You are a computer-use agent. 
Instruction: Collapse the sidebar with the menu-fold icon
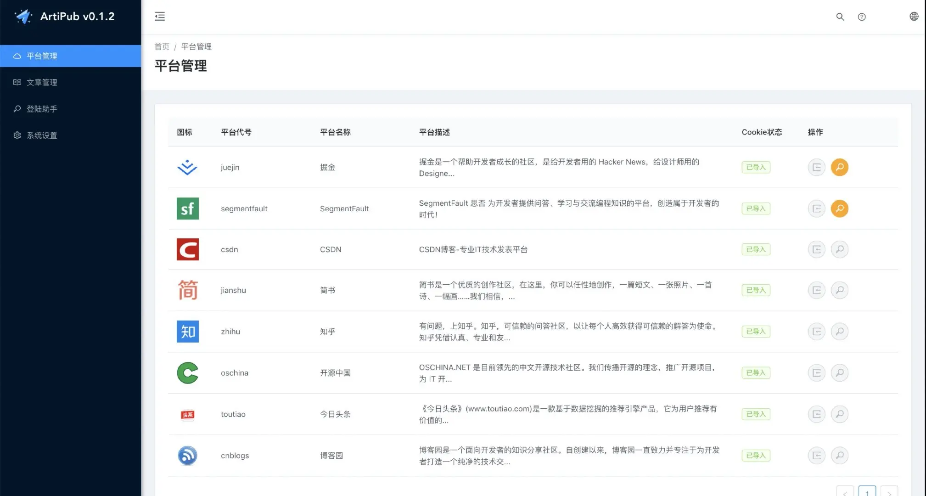click(160, 17)
